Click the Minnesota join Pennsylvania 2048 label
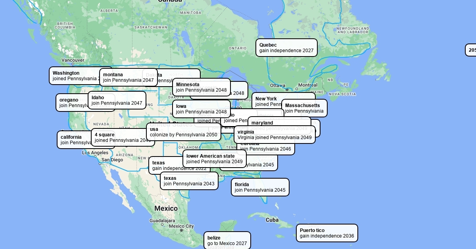 [x=201, y=87]
